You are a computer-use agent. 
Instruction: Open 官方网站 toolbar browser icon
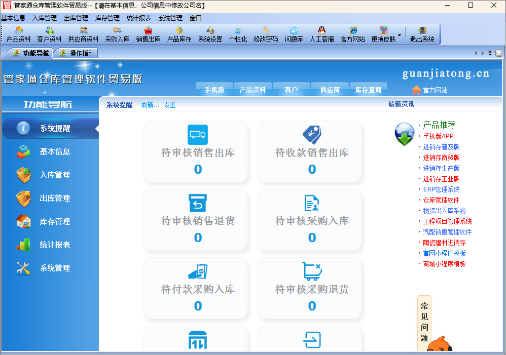(x=353, y=34)
